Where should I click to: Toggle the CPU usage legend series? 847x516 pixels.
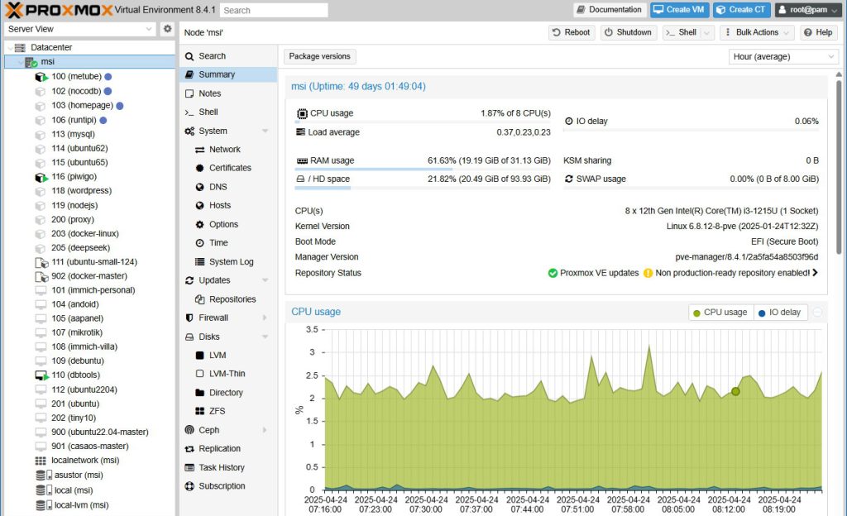(x=720, y=313)
